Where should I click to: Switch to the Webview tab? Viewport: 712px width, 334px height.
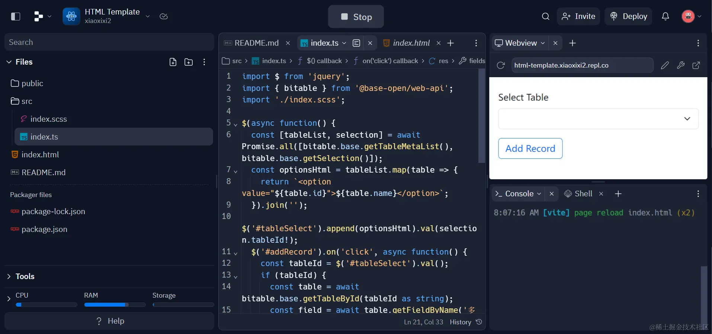click(x=516, y=43)
